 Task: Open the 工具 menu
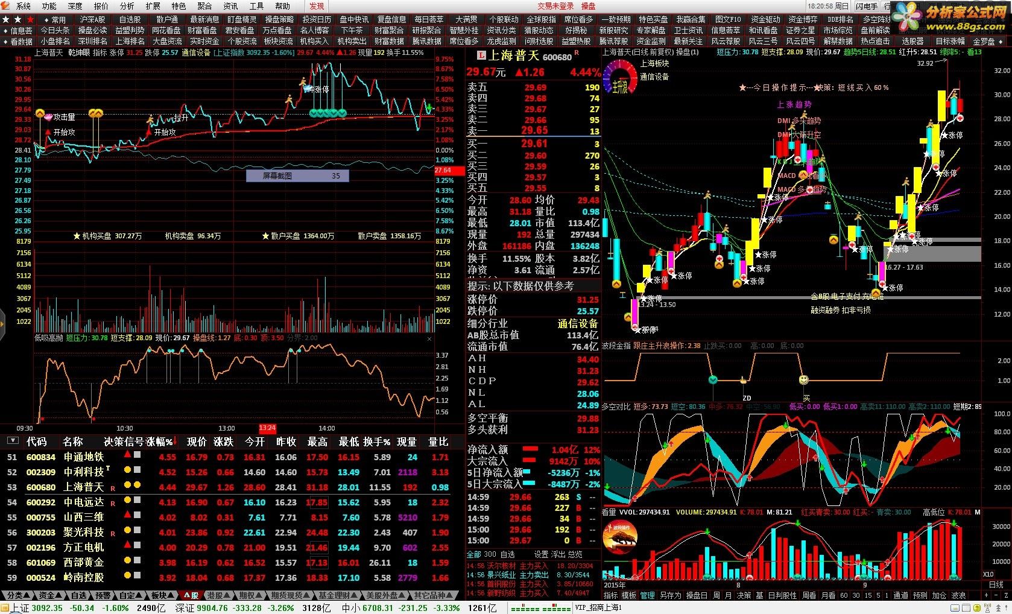click(257, 6)
